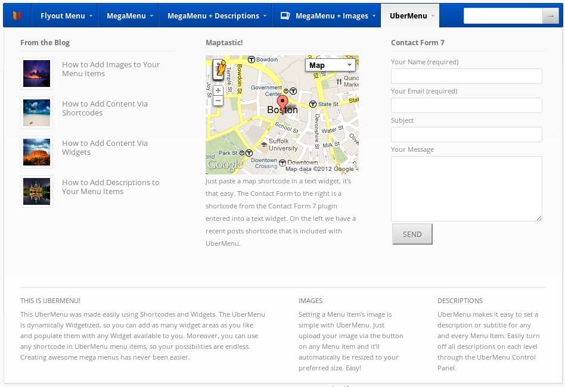This screenshot has height=387, width=565.
Task: Click the beach starfish post thumbnail
Action: 37,113
